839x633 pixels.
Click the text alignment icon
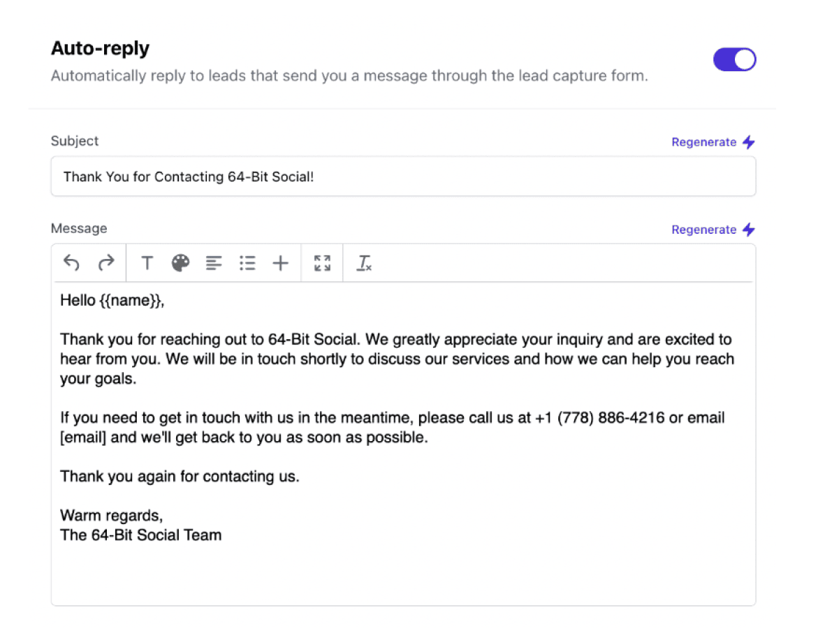click(214, 262)
